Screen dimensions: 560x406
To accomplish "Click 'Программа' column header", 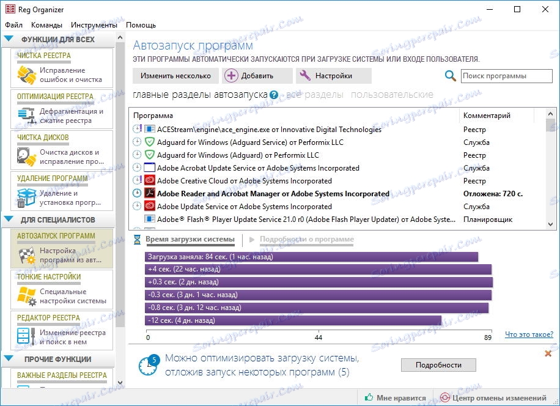I will click(x=153, y=116).
